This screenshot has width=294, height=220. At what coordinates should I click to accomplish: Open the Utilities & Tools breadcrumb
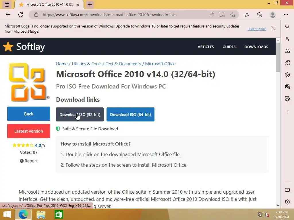point(87,64)
